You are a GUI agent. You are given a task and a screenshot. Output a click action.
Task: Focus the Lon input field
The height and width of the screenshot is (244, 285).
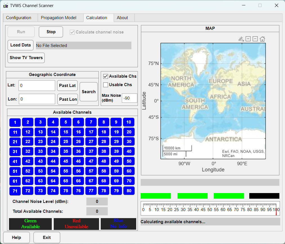pos(37,99)
